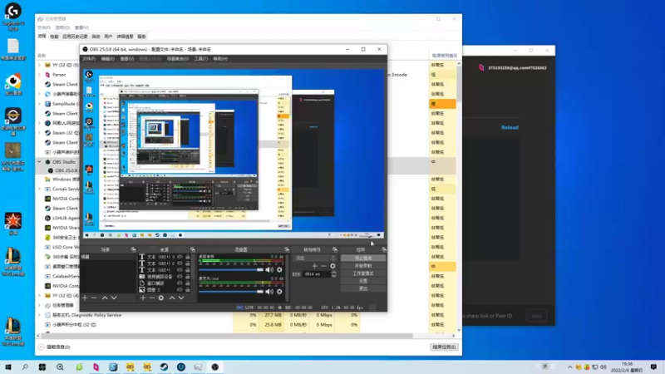Image resolution: width=665 pixels, height=374 pixels.
Task: Move the scene down in Scenes panel
Action: (114, 298)
